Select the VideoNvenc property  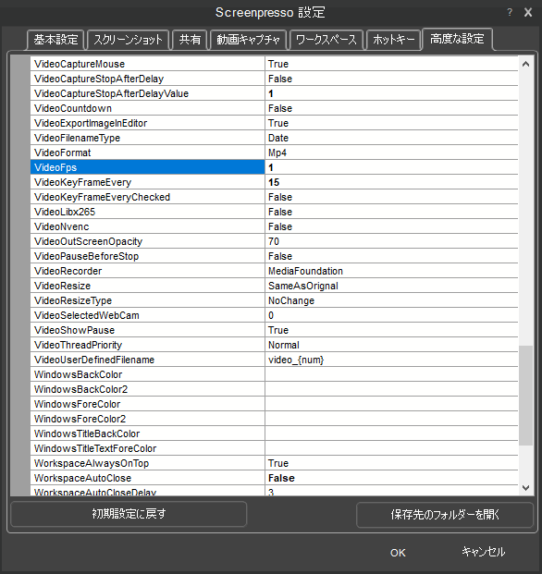[x=147, y=226]
